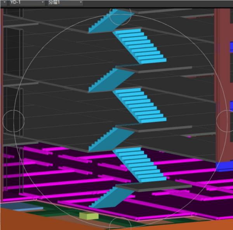Click the red wall strip on left edge
This screenshot has height=230, width=233.
[x=2, y=78]
